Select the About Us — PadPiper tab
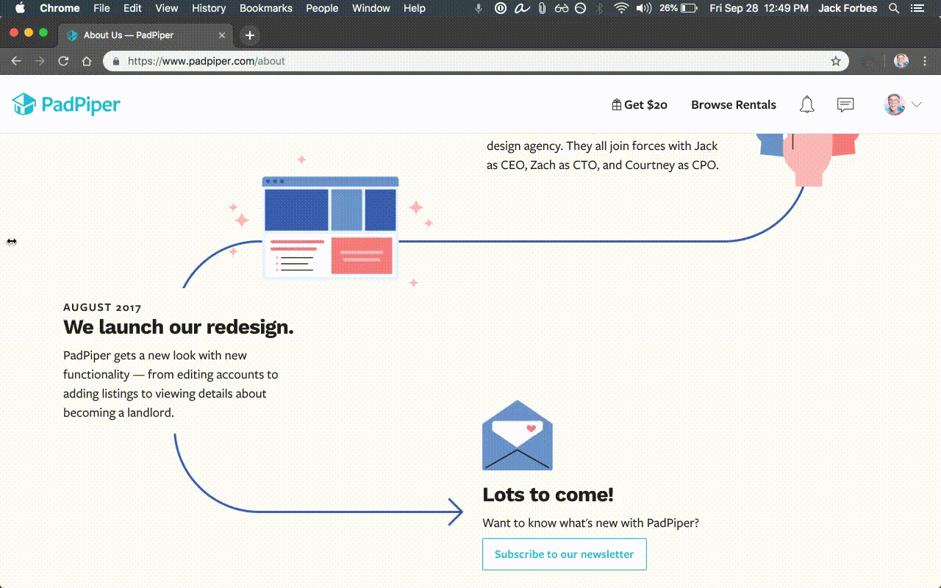The width and height of the screenshot is (941, 588). [145, 35]
